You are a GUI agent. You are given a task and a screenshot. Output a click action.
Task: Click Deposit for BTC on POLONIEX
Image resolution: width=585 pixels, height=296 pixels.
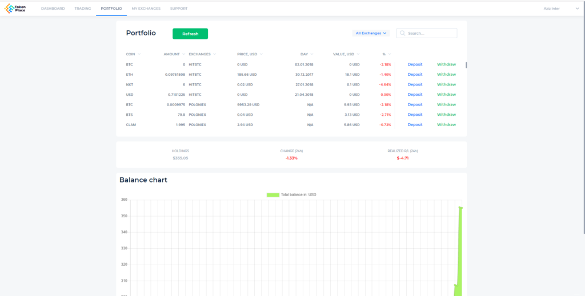[x=415, y=104]
